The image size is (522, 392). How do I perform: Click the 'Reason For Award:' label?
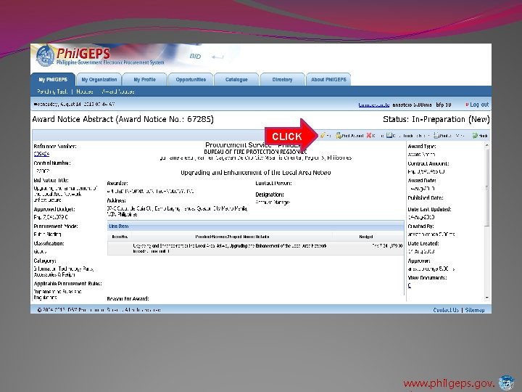pos(128,298)
